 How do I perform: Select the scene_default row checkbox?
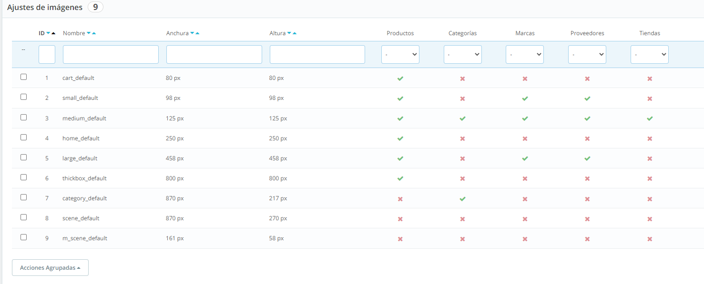pos(24,217)
